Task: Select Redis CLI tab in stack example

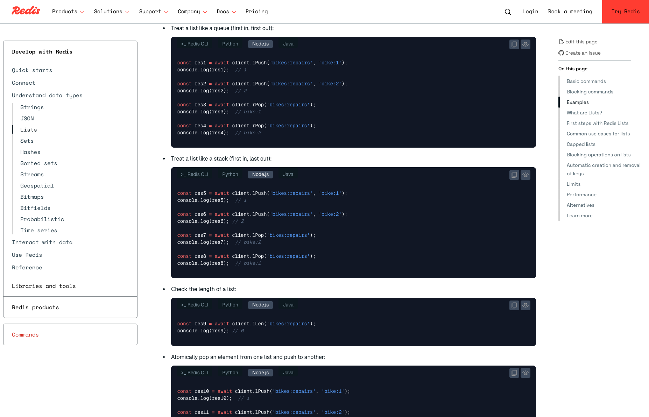Action: pyautogui.click(x=195, y=175)
